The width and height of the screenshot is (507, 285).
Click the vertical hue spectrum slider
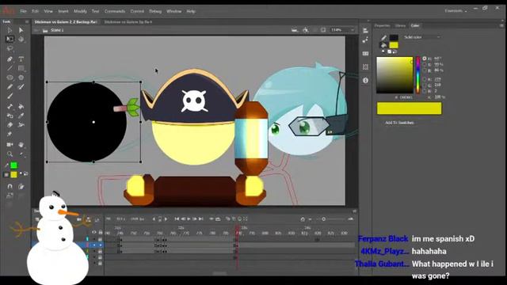point(417,75)
